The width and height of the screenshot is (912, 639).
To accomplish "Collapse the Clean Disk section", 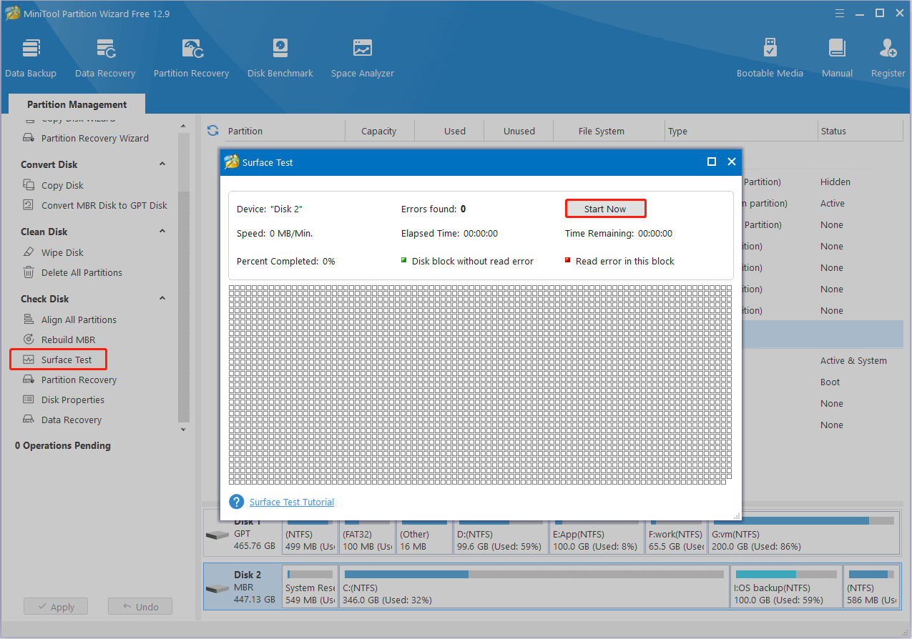I will point(162,232).
